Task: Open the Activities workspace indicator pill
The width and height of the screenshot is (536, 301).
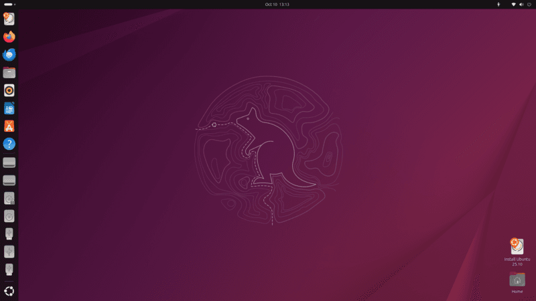Action: [x=9, y=5]
